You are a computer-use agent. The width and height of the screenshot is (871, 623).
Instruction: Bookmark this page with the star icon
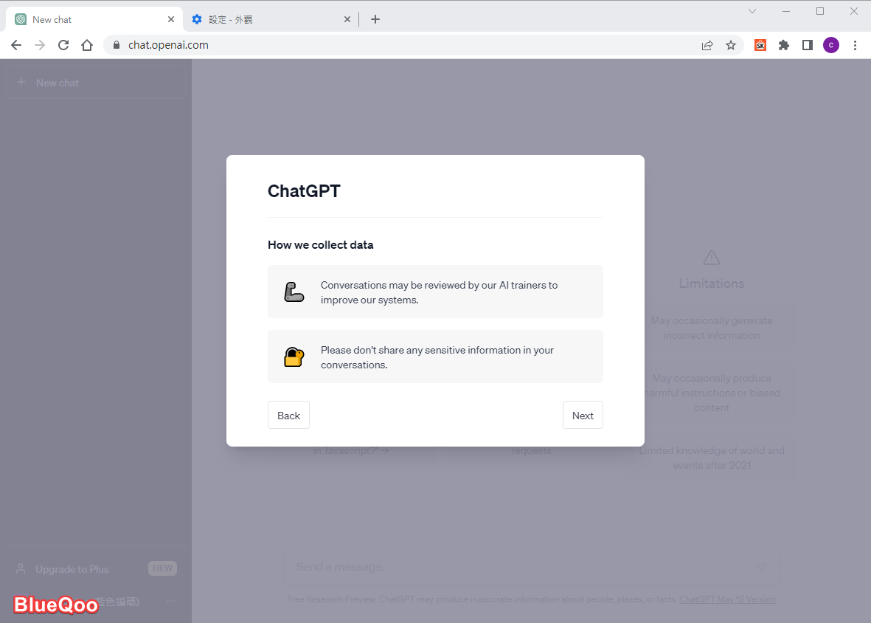pos(731,45)
